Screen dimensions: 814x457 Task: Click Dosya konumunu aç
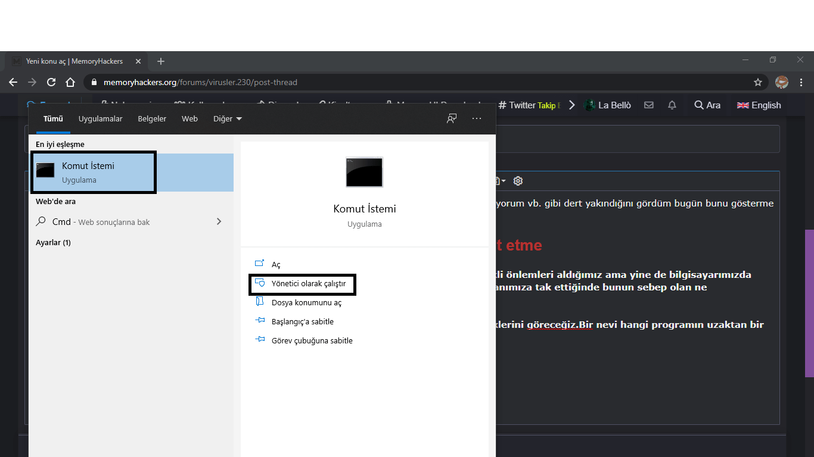click(x=306, y=303)
